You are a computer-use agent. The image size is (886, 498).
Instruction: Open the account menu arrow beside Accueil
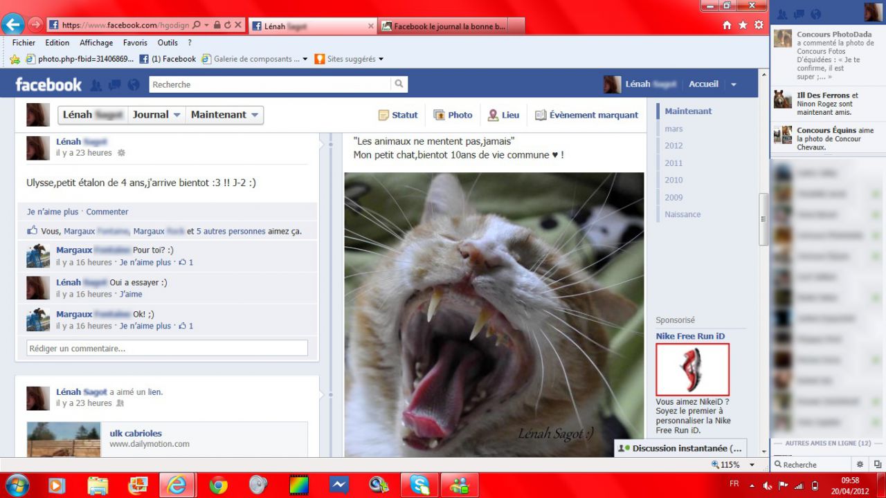(734, 84)
